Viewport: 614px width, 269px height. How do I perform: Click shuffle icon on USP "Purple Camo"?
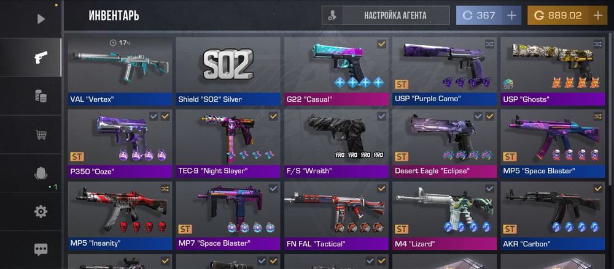pyautogui.click(x=490, y=44)
